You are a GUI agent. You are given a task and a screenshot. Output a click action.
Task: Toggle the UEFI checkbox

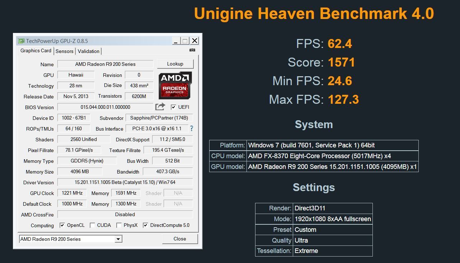[x=173, y=107]
